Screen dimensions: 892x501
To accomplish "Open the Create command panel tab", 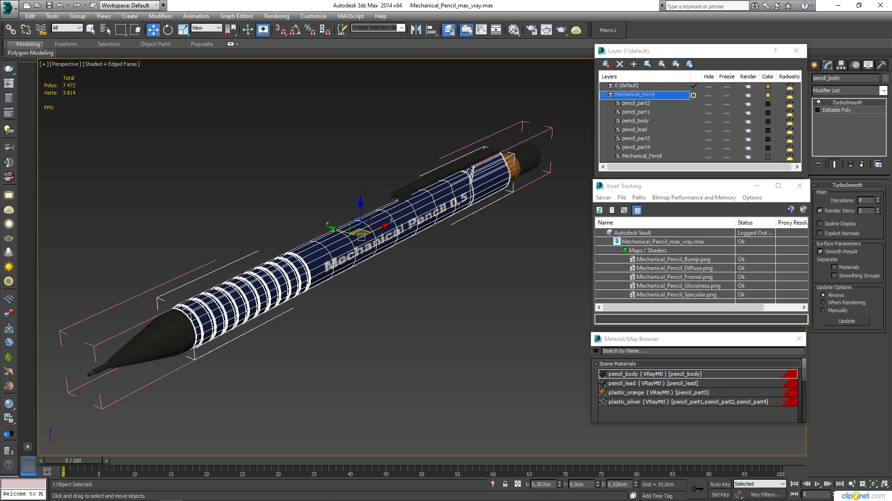I will (x=814, y=65).
